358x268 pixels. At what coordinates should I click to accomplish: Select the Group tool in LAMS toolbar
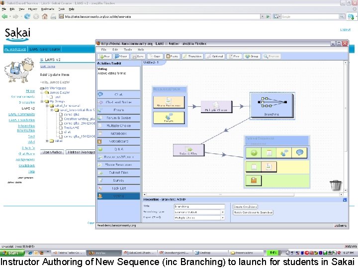point(252,56)
